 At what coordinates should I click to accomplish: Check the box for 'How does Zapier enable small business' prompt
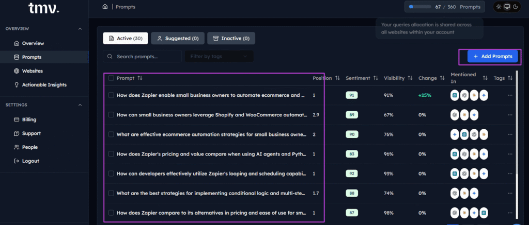[x=111, y=95]
